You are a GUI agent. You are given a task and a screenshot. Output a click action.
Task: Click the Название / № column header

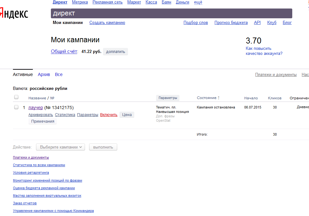[41, 98]
